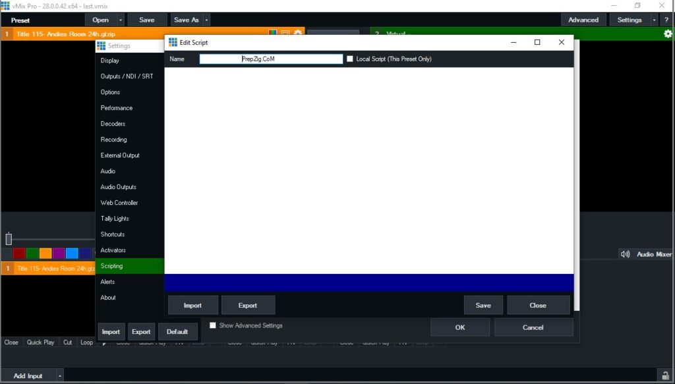
Task: Open the Advanced button in top bar
Action: pyautogui.click(x=583, y=20)
